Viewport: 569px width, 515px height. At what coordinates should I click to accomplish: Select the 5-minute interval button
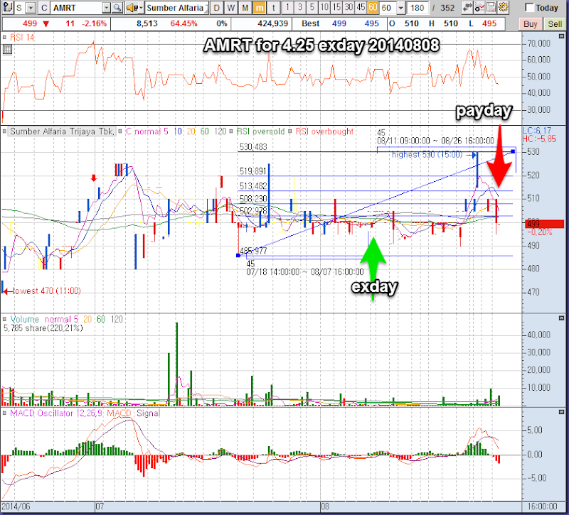pos(312,7)
